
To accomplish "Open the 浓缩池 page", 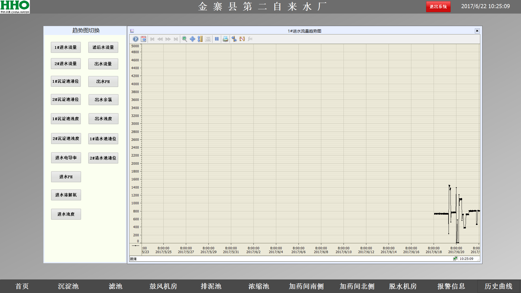I will [259, 286].
